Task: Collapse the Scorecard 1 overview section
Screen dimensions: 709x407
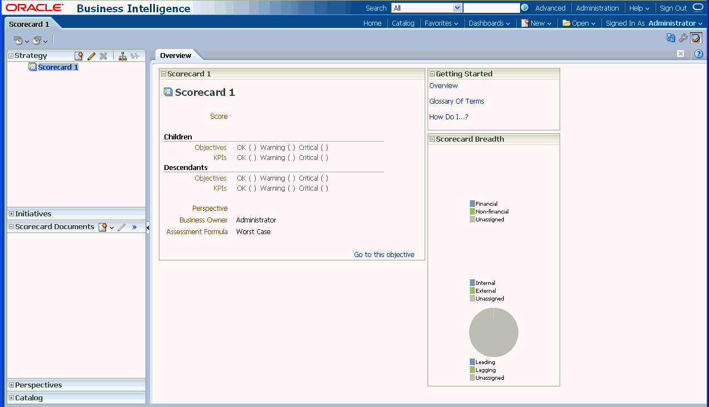Action: pyautogui.click(x=163, y=74)
